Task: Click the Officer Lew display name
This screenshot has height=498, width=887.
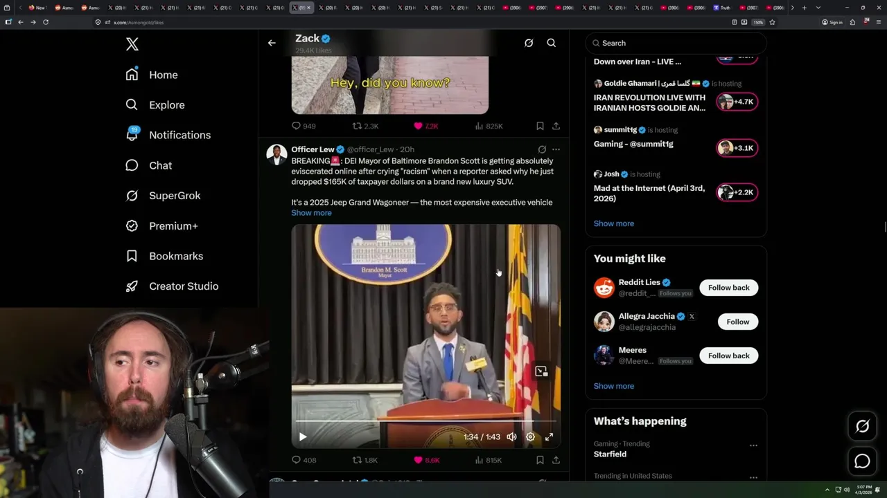Action: (313, 149)
